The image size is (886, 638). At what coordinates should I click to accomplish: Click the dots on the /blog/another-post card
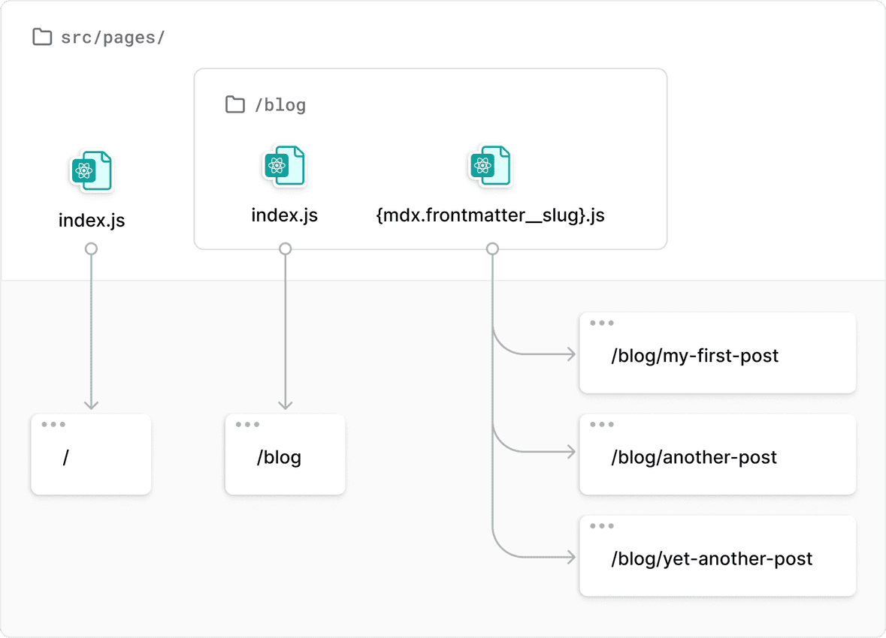(600, 423)
